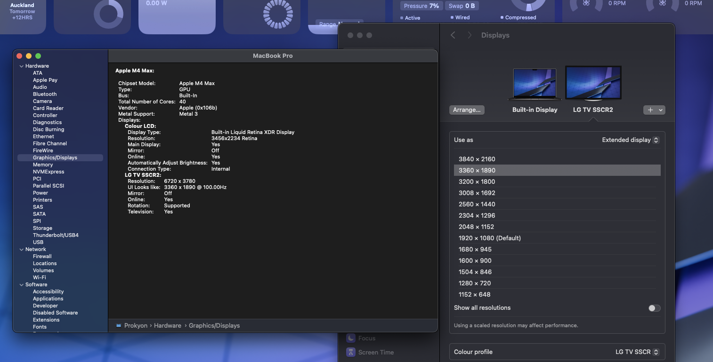Choose 3840 × 2160 resolution

pyautogui.click(x=557, y=159)
